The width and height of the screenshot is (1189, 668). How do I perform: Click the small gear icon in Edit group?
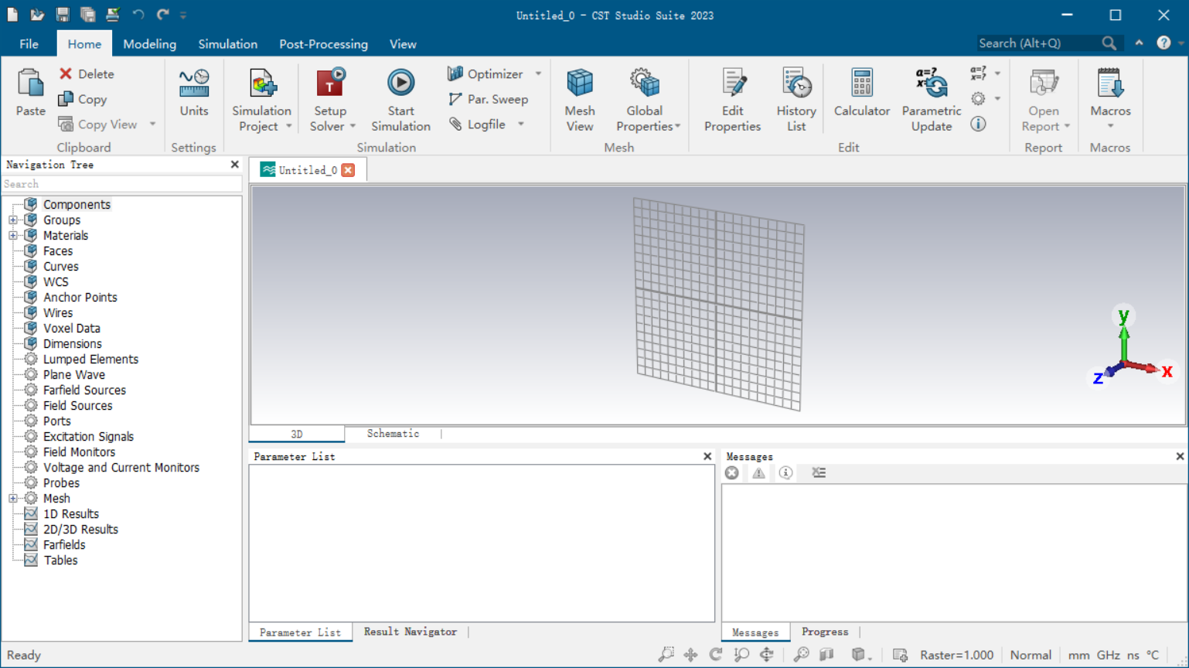pos(979,98)
